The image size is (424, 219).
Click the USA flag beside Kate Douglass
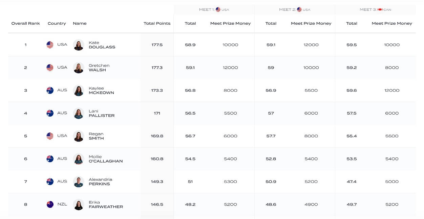click(50, 45)
